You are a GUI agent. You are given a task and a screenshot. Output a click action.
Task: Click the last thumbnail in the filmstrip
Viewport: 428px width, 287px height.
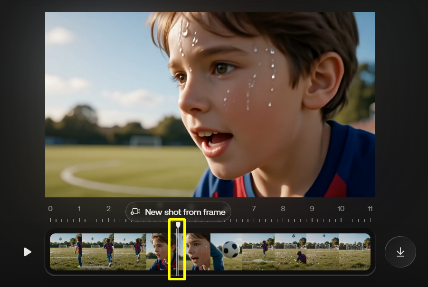click(354, 252)
